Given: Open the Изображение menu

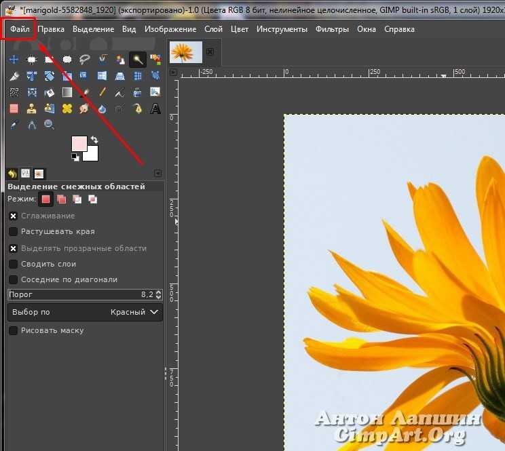Looking at the screenshot, I should coord(170,29).
